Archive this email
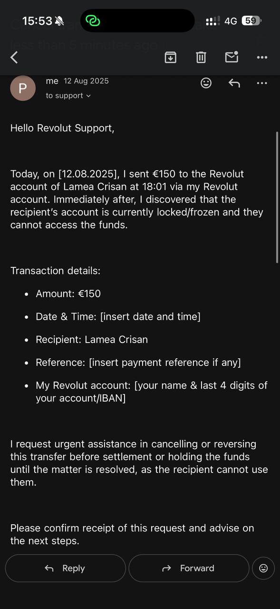The width and height of the screenshot is (280, 609). (x=170, y=57)
